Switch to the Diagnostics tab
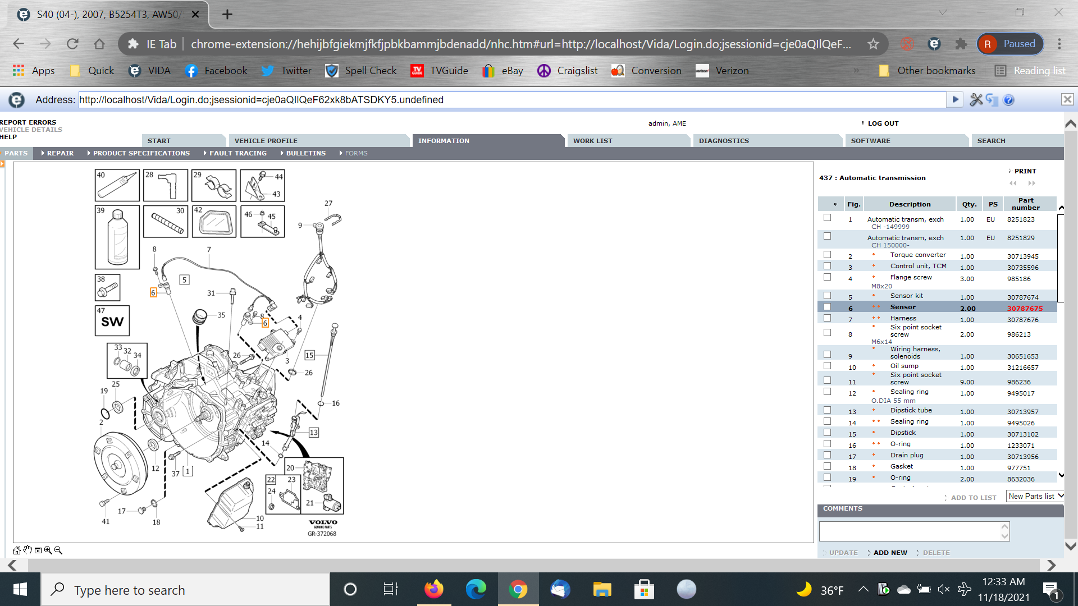The height and width of the screenshot is (606, 1078). [x=724, y=141]
